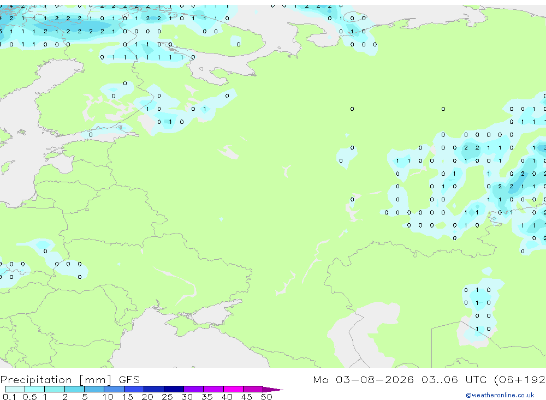The image size is (546, 400).
Task: Click legend scale value "15"
Action: [128, 397]
